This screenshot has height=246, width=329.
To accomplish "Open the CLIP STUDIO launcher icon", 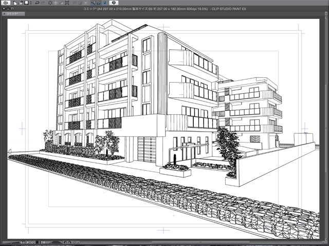I will coord(6,3).
